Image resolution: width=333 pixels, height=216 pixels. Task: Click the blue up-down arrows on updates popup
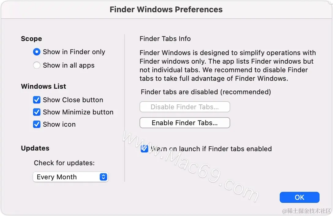coord(103,177)
